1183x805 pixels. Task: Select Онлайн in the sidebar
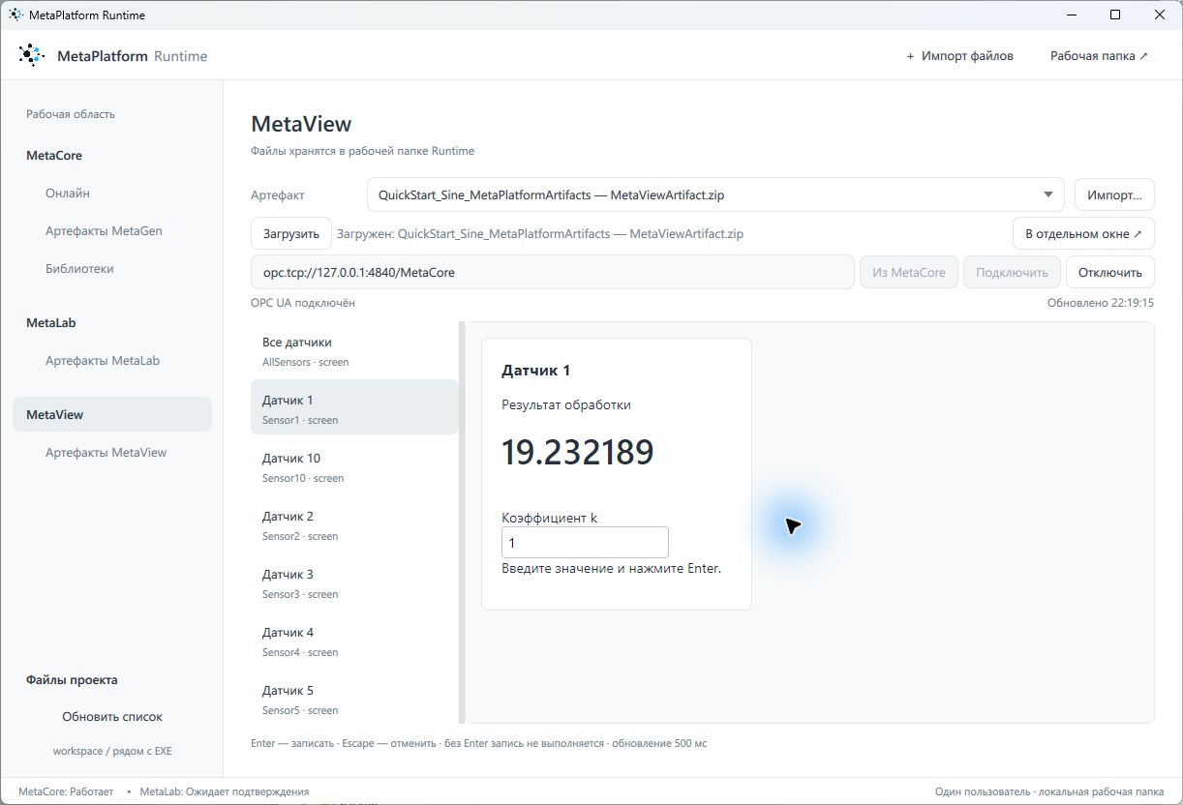pyautogui.click(x=68, y=194)
